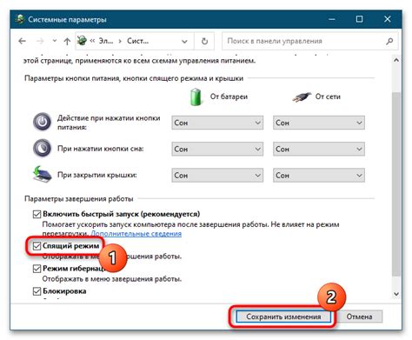The width and height of the screenshot is (412, 340).
Task: Click the power button icon
Action: 43,122
